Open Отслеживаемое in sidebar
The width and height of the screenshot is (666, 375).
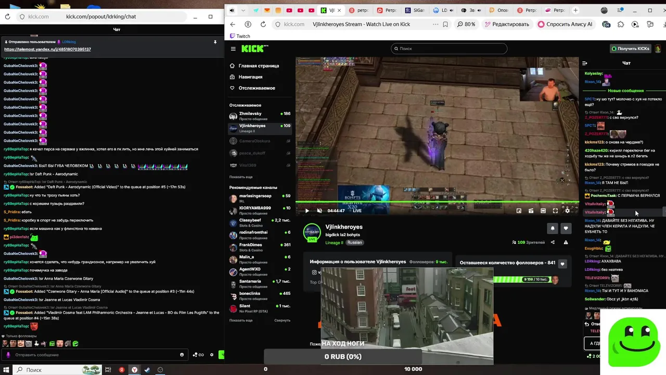(x=257, y=88)
